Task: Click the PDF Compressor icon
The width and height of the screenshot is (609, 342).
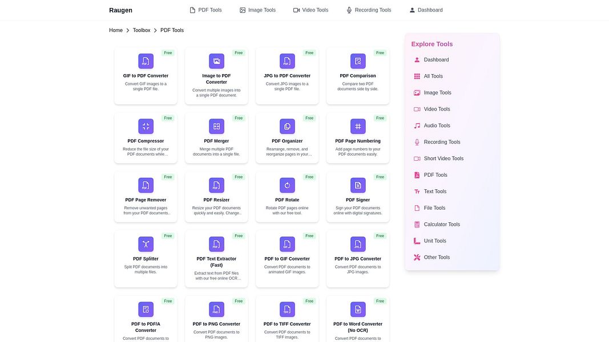Action: tap(146, 127)
